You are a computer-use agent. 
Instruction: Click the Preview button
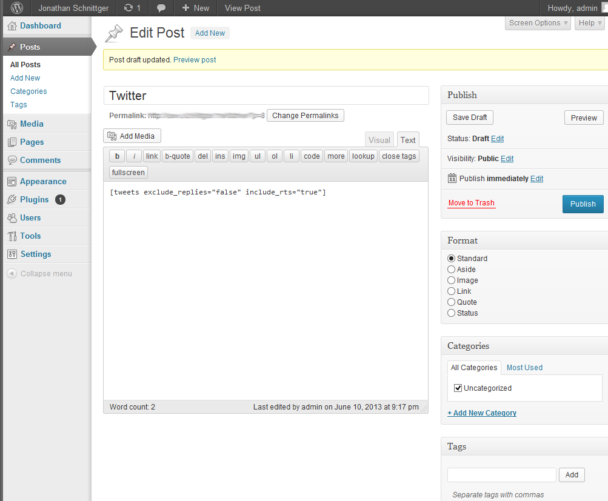(584, 118)
